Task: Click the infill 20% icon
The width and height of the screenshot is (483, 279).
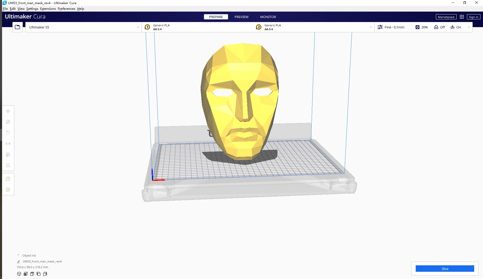Action: 418,27
